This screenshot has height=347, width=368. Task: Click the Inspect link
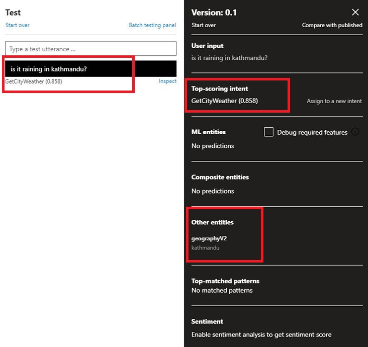167,81
